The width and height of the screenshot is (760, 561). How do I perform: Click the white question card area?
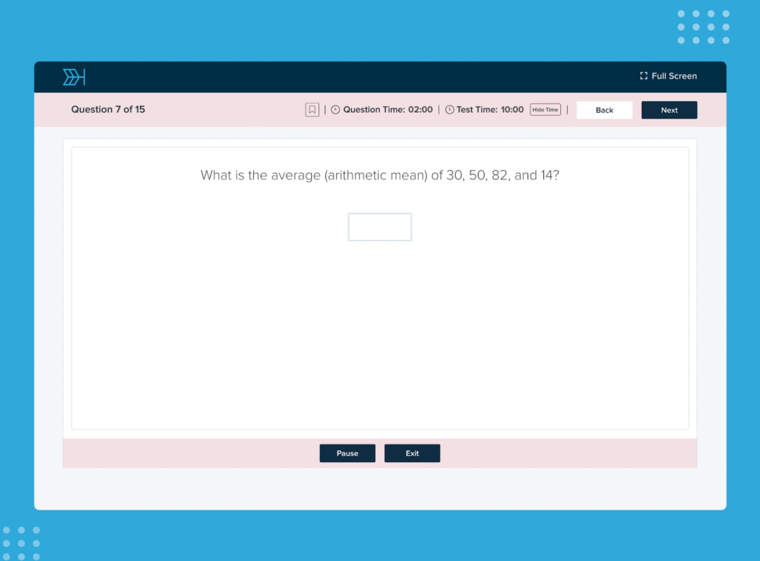(380, 334)
